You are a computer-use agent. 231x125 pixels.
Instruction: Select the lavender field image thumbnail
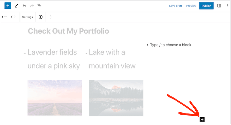tap(55, 98)
